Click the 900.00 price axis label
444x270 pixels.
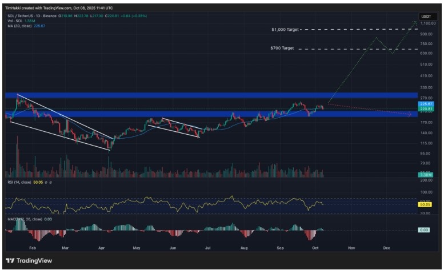click(426, 34)
